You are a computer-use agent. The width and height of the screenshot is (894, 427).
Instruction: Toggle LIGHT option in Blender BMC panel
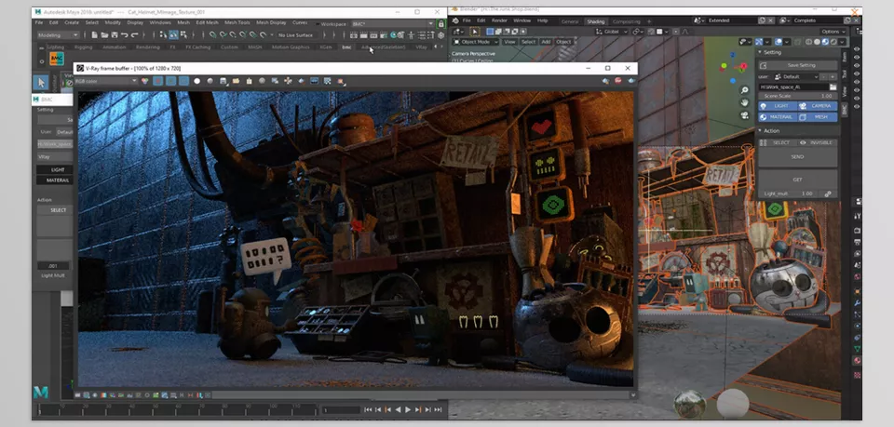pyautogui.click(x=777, y=106)
